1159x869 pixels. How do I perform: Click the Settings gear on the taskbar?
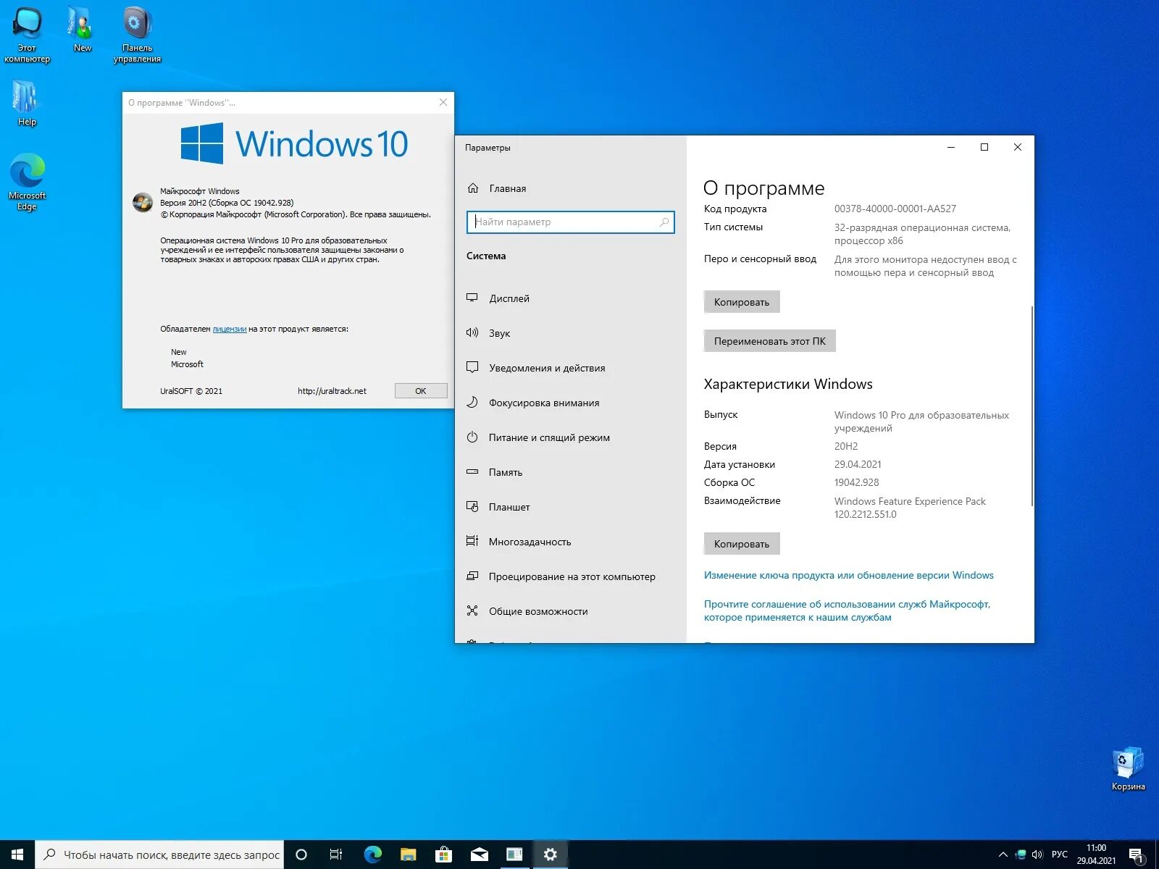(x=550, y=855)
